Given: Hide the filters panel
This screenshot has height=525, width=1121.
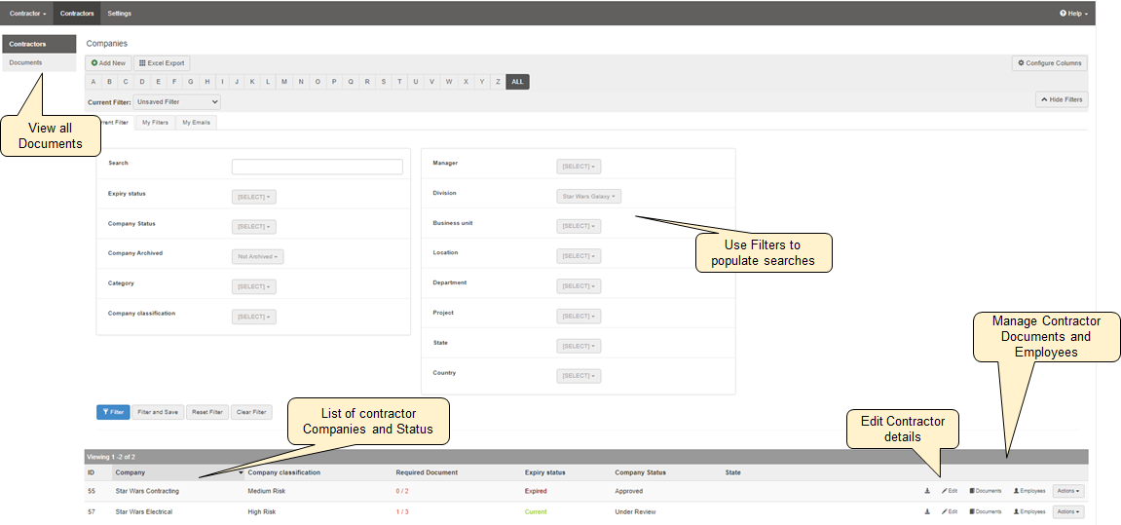Looking at the screenshot, I should pyautogui.click(x=1062, y=99).
